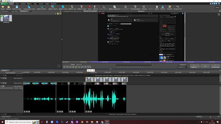The image size is (221, 124).
Task: Collapse lower video track with triangle
Action: (x=1, y=83)
